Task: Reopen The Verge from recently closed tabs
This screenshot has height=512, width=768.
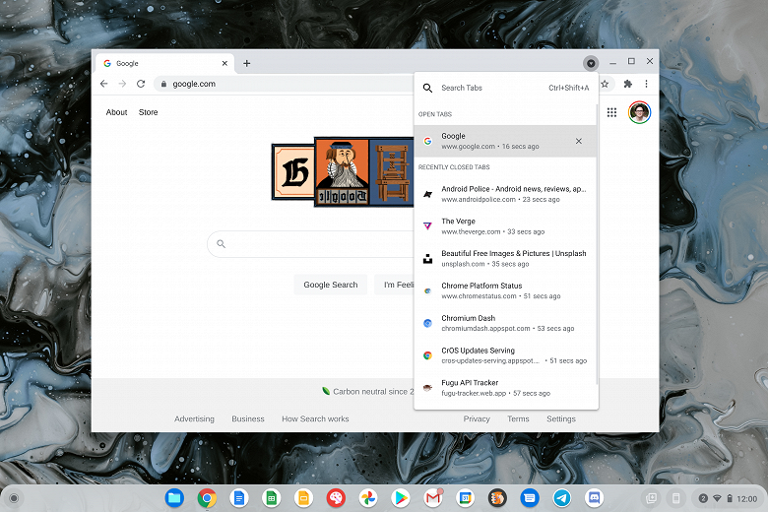Action: [505, 226]
